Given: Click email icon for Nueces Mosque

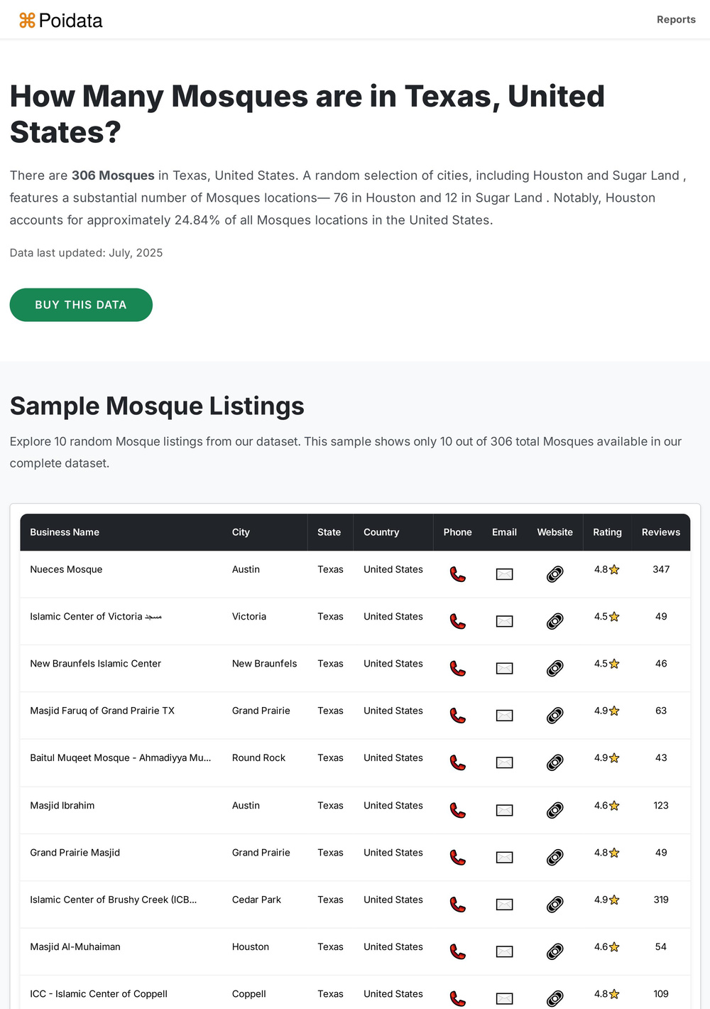Looking at the screenshot, I should pos(504,574).
